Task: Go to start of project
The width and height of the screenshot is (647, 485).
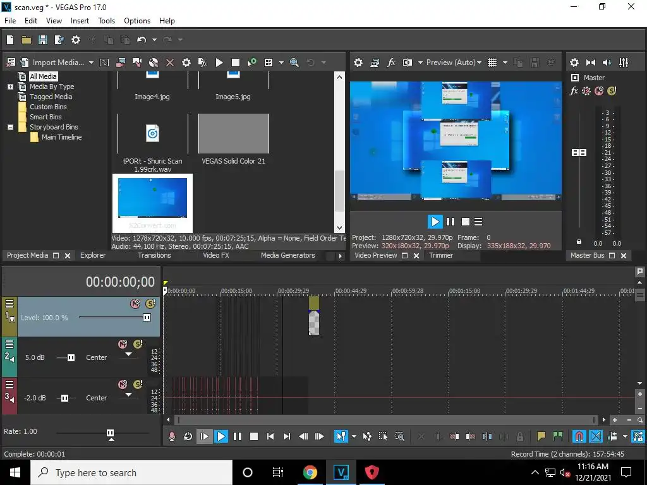Action: point(270,436)
